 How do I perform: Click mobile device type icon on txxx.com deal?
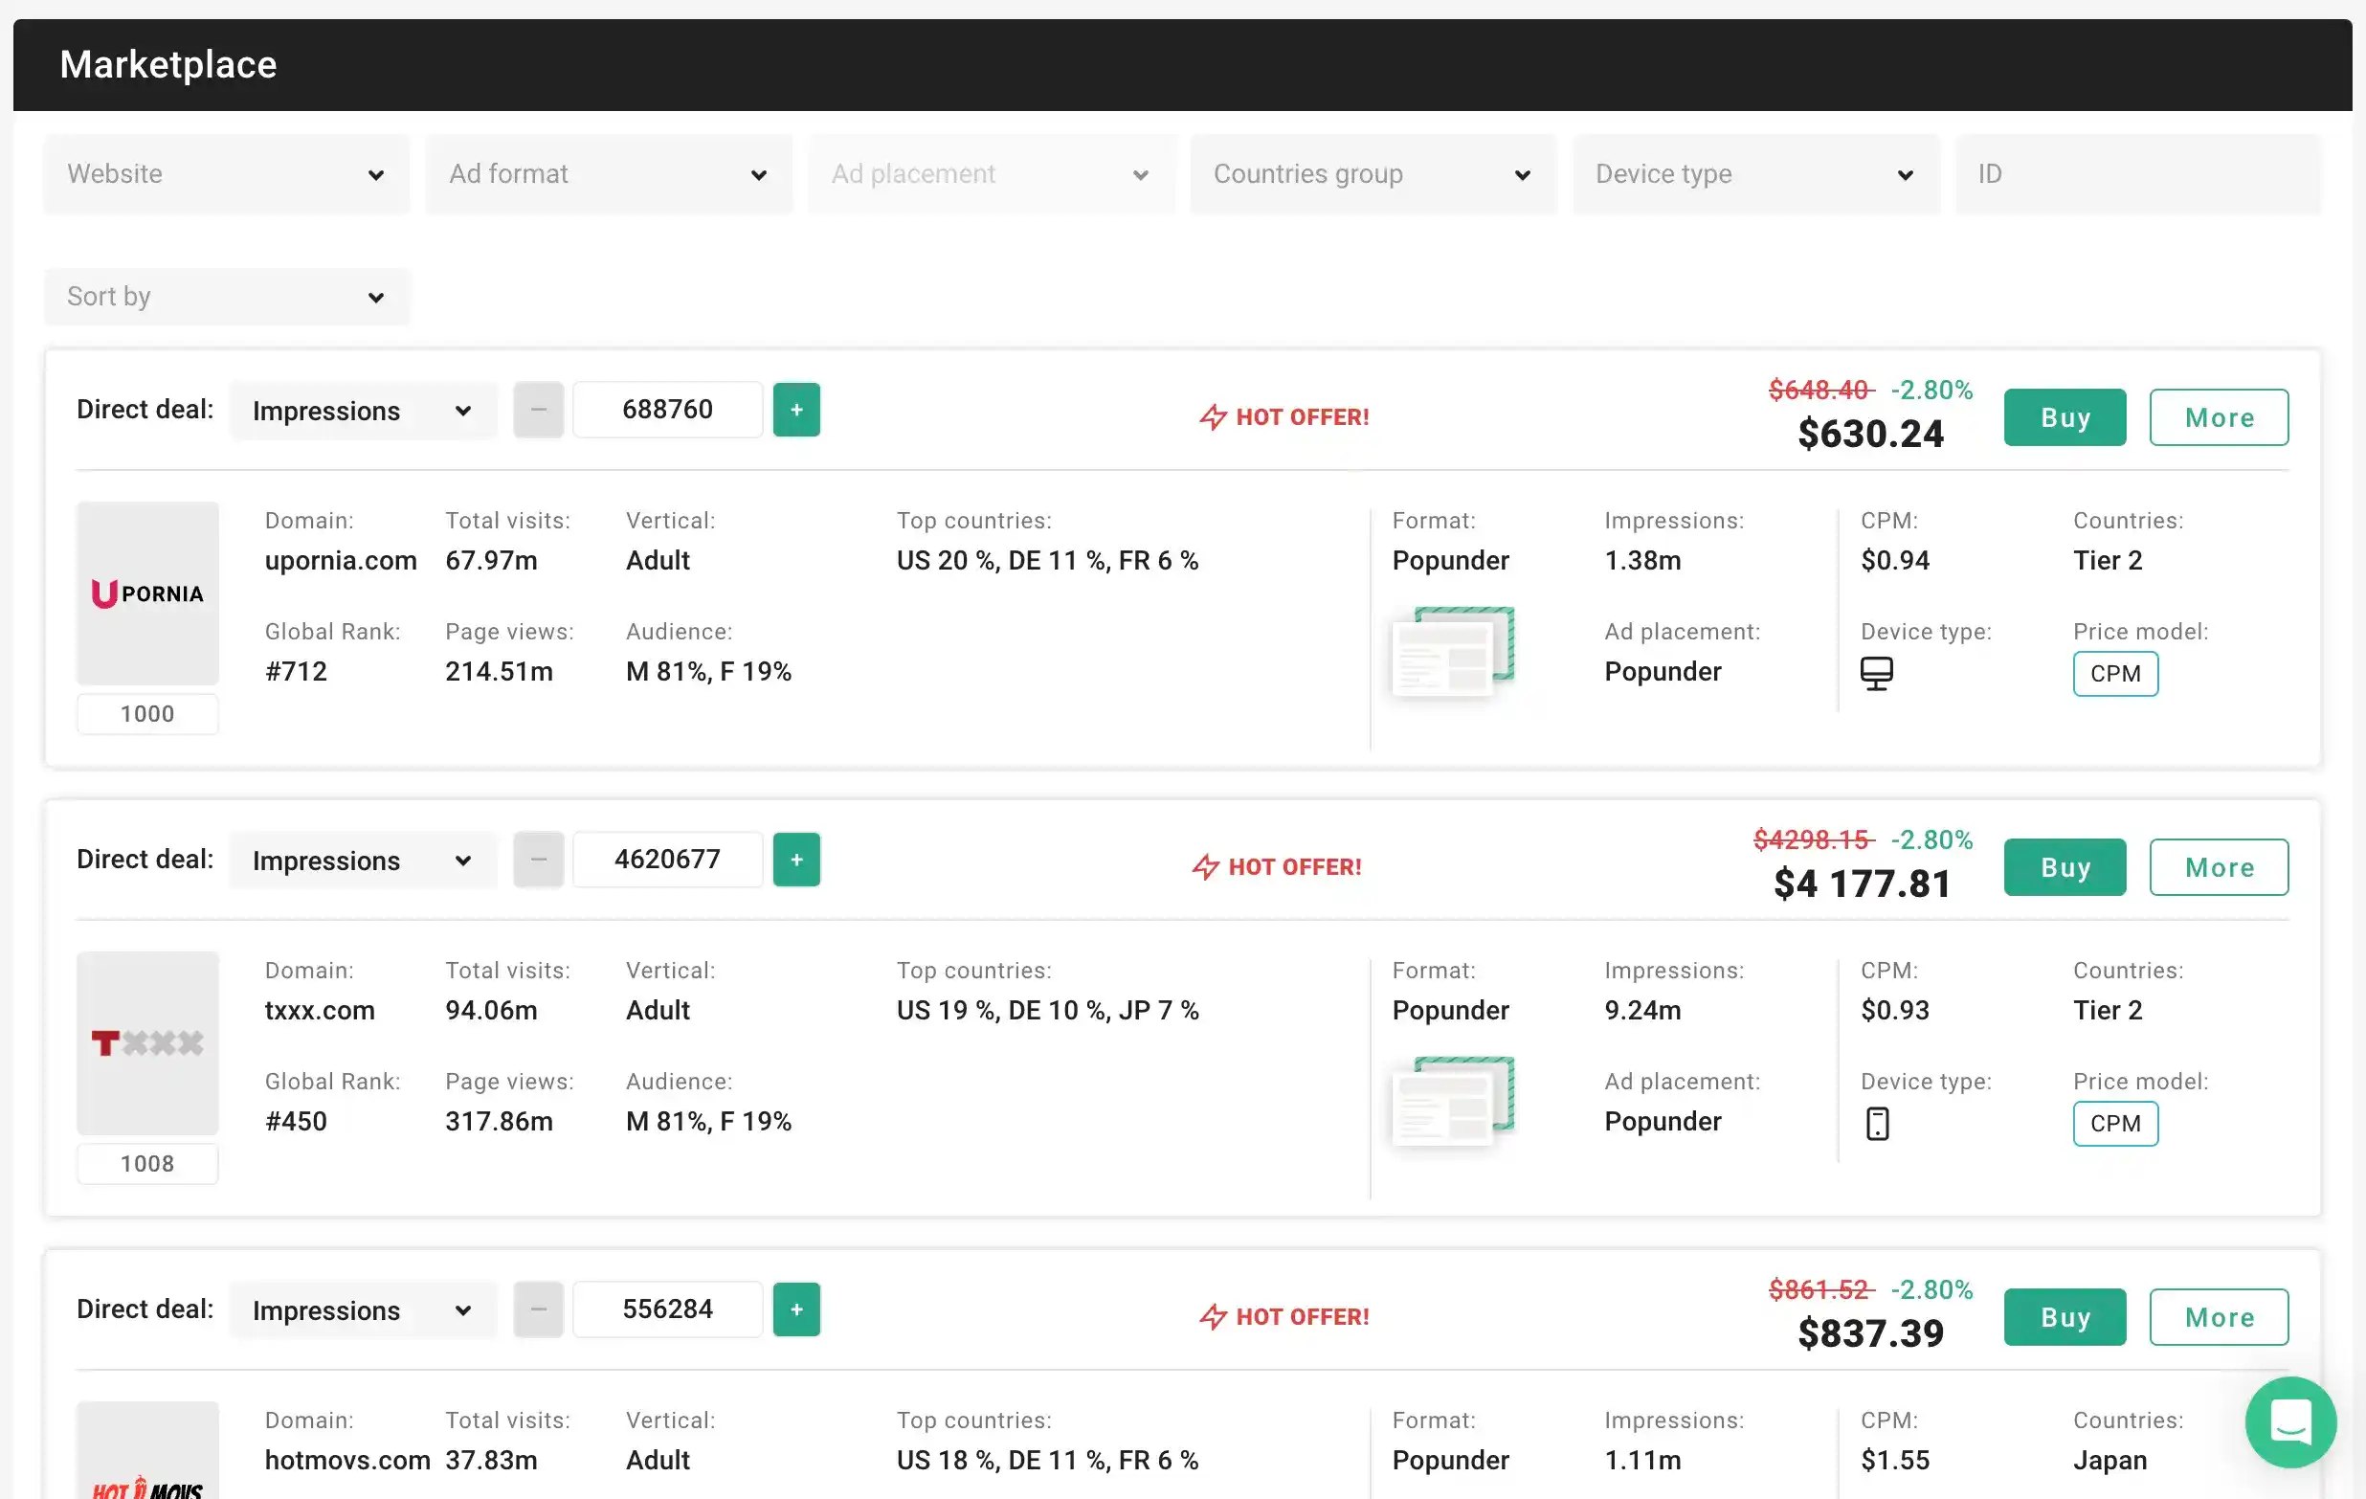pyautogui.click(x=1878, y=1123)
